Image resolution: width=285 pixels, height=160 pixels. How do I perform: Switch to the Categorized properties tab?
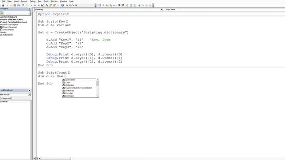pyautogui.click(x=6, y=98)
